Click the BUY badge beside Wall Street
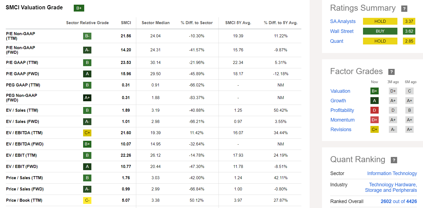423x208 pixels. coord(380,31)
